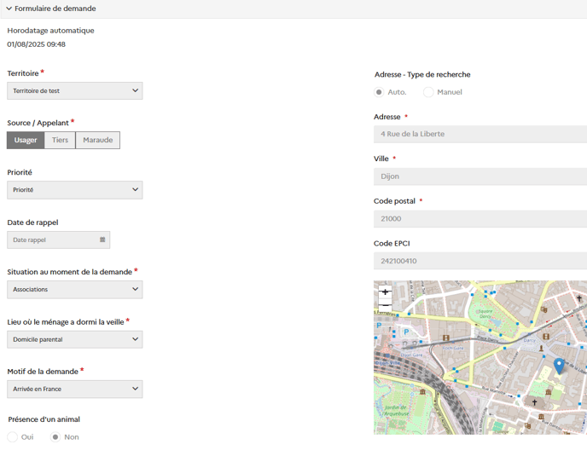The image size is (587, 456).
Task: Click the map zoom in plus button
Action: coord(385,291)
